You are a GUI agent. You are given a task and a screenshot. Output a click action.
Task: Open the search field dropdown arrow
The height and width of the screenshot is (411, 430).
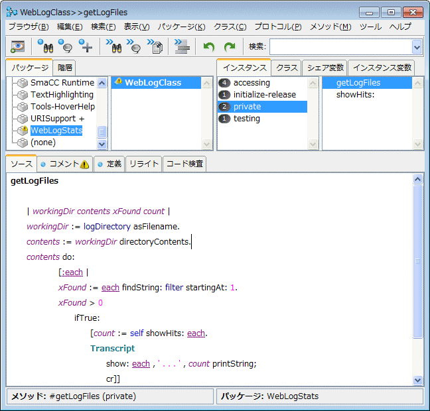click(417, 46)
